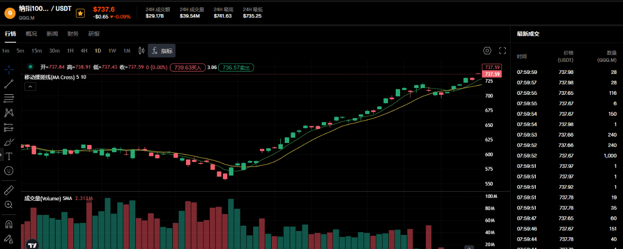The height and width of the screenshot is (249, 623).
Task: Open the 指标 indicators menu
Action: (162, 51)
